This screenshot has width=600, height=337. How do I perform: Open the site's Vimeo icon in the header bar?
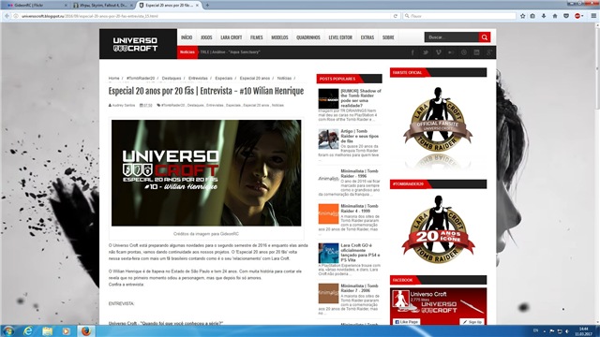pyautogui.click(x=438, y=52)
